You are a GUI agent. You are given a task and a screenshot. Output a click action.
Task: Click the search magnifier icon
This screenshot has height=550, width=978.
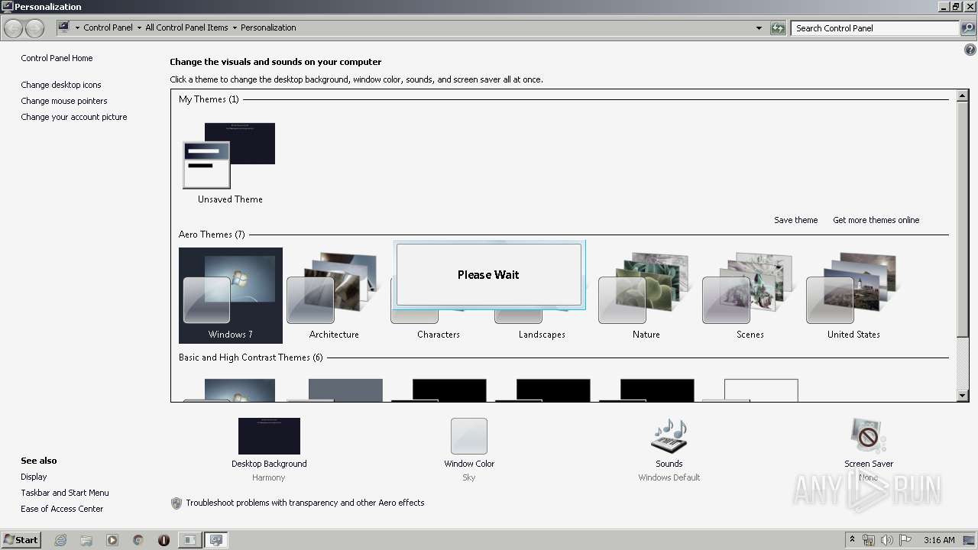point(968,28)
